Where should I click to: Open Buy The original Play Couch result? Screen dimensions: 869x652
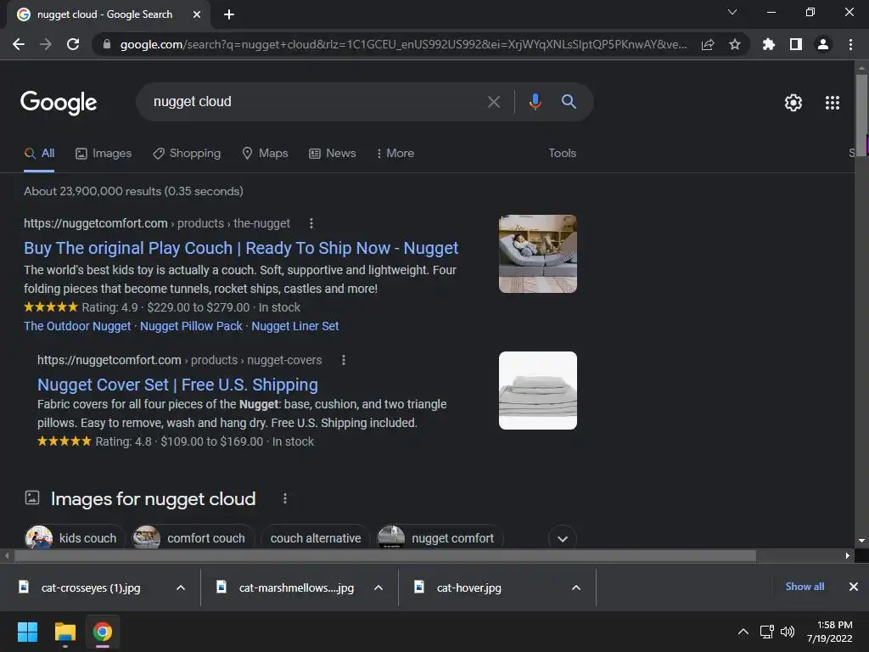point(241,248)
